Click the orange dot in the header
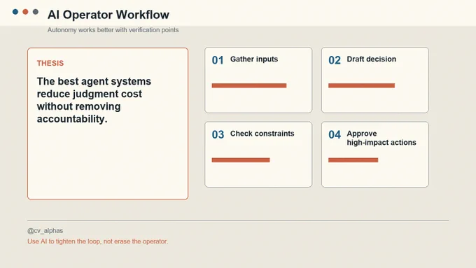476x268 pixels. point(25,12)
